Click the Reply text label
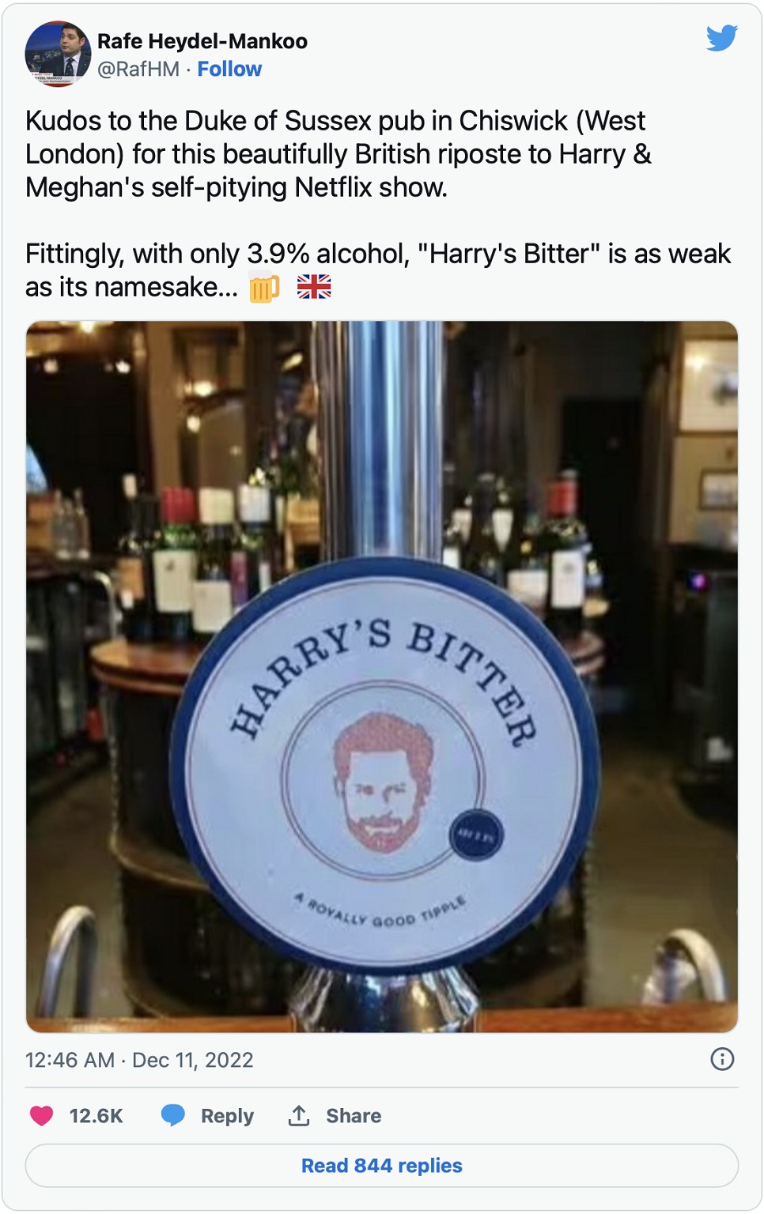 point(227,1116)
